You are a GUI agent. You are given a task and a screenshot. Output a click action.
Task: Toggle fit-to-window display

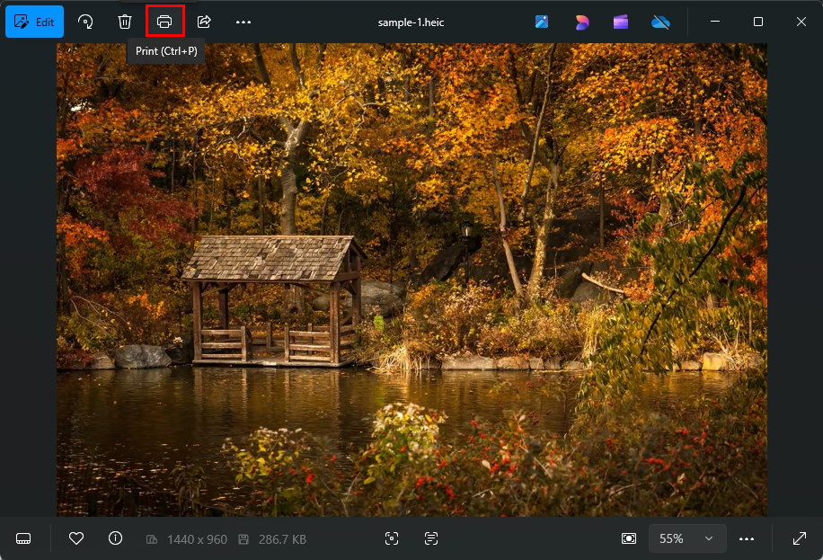click(x=630, y=538)
